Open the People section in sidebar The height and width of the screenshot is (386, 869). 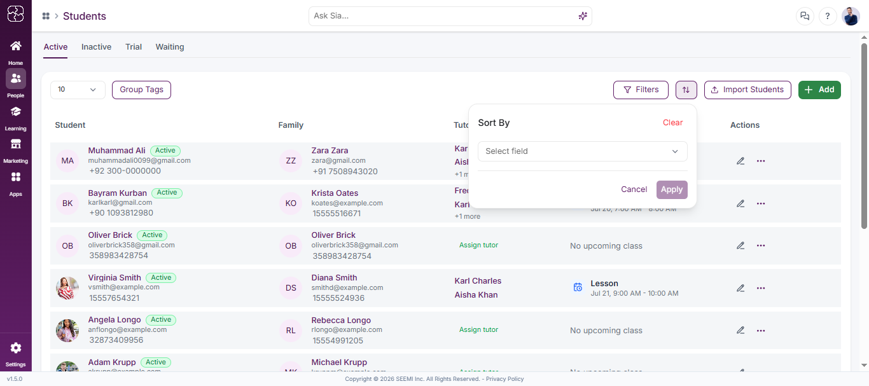coord(16,84)
